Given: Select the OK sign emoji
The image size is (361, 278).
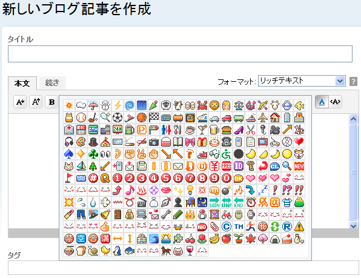Looking at the screenshot, I should (x=239, y=178).
